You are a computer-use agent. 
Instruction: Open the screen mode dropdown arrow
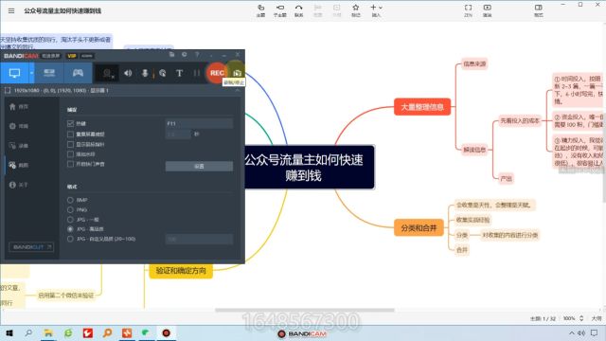(31, 73)
